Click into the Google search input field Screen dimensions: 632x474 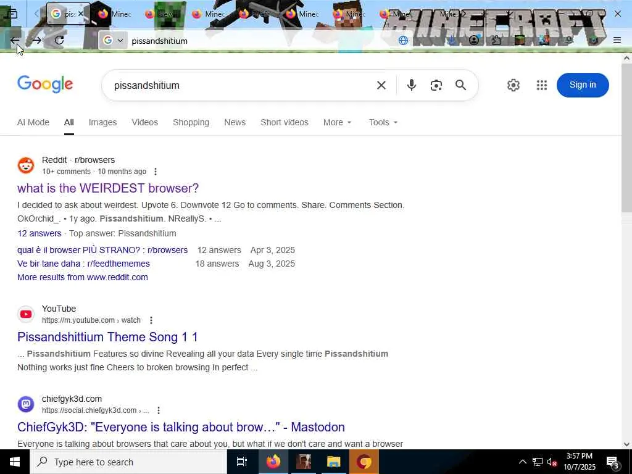(x=242, y=85)
